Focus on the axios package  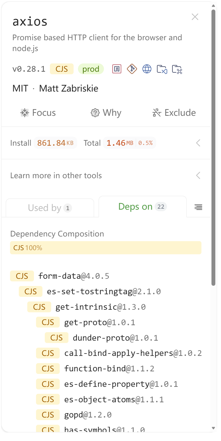point(38,113)
